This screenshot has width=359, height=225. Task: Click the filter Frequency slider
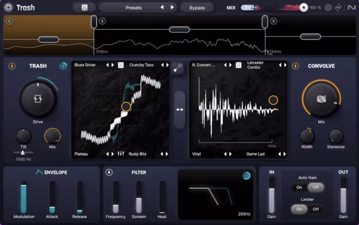tap(116, 198)
